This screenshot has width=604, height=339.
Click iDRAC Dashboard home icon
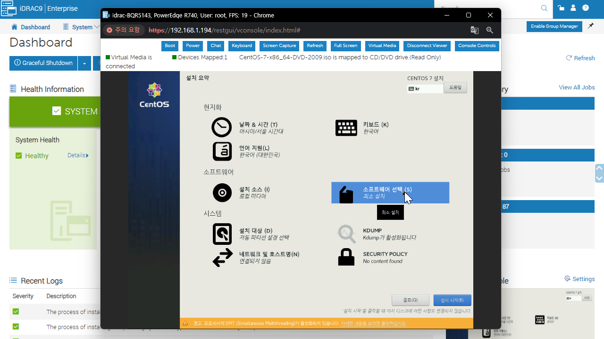[14, 27]
